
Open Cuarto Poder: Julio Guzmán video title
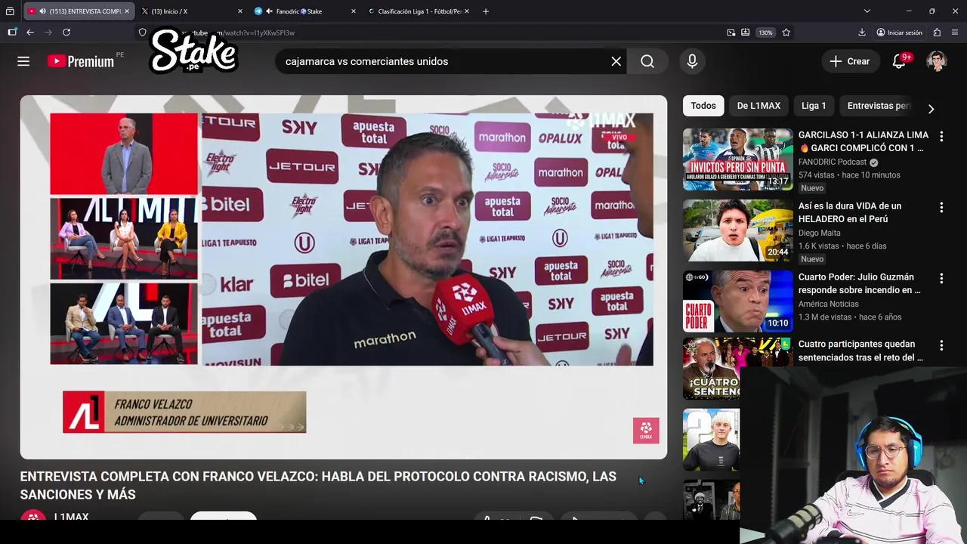point(860,283)
